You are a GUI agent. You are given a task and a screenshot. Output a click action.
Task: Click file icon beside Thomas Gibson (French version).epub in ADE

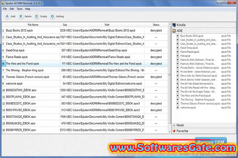click(178, 104)
